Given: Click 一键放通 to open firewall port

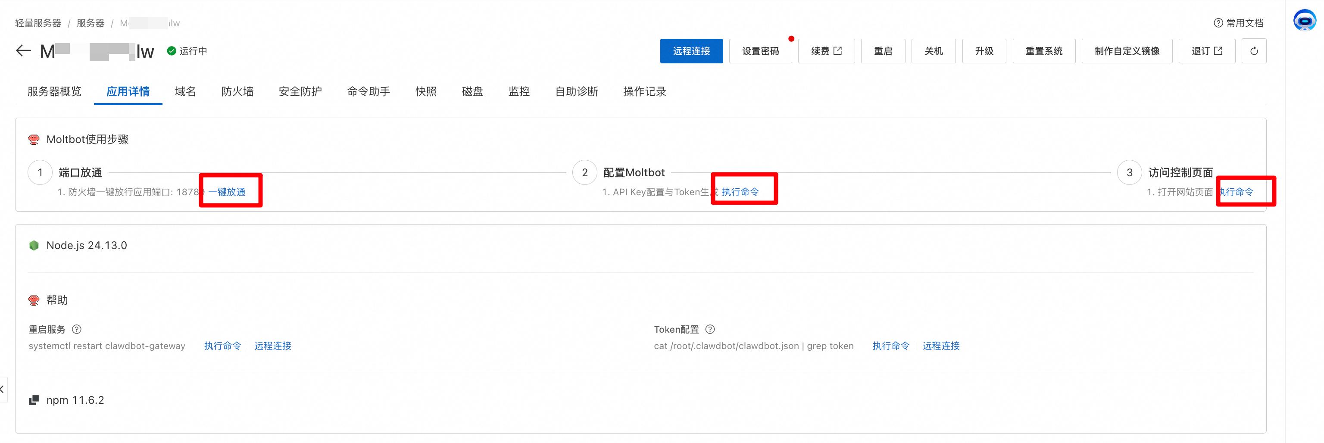Looking at the screenshot, I should (226, 191).
